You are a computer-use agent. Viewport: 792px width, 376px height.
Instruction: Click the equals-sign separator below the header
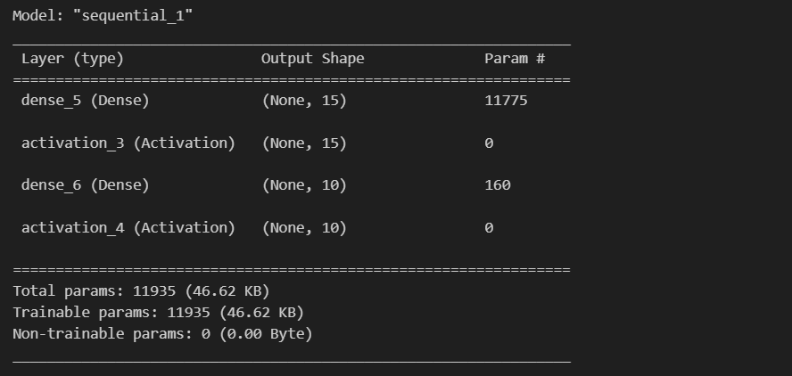292,79
